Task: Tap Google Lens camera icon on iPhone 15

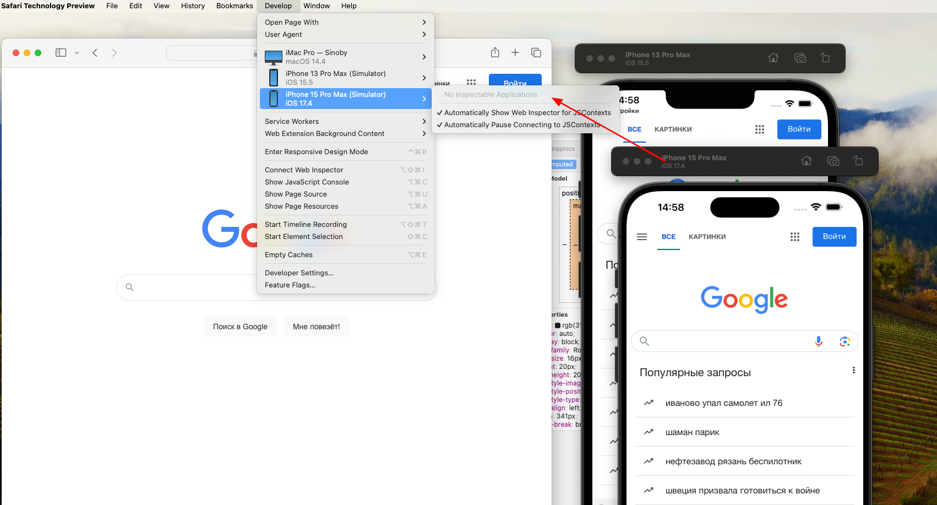Action: click(x=845, y=341)
